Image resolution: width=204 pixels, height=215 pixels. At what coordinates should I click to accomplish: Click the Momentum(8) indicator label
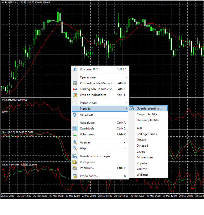(15, 100)
